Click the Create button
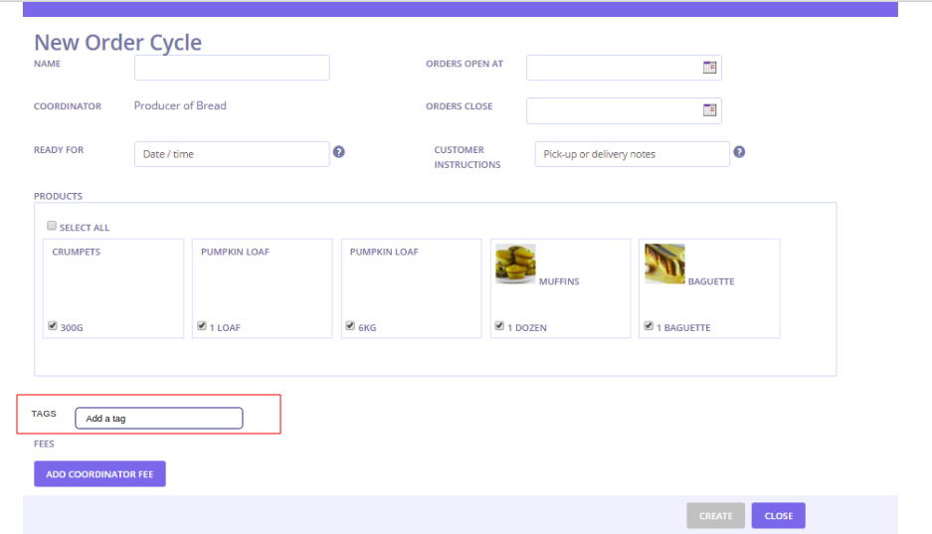The width and height of the screenshot is (932, 534). pos(715,515)
